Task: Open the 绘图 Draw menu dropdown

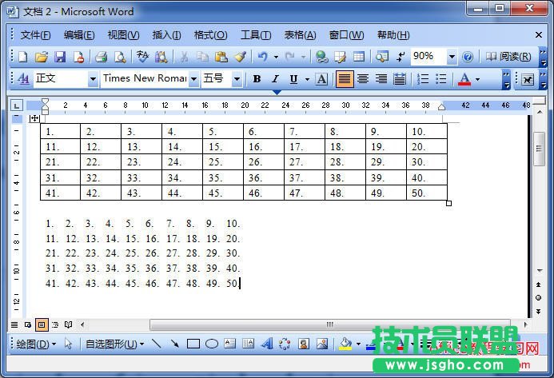Action: [36, 344]
